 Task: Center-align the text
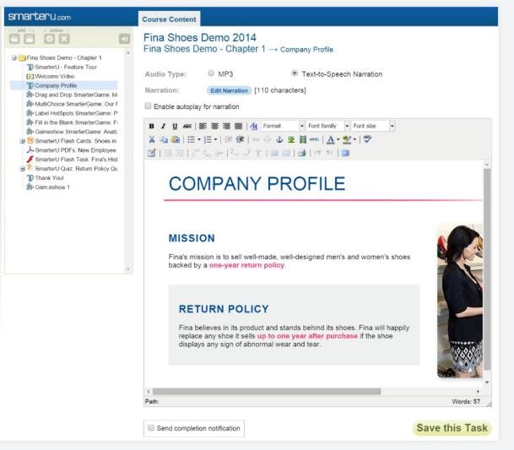point(214,126)
